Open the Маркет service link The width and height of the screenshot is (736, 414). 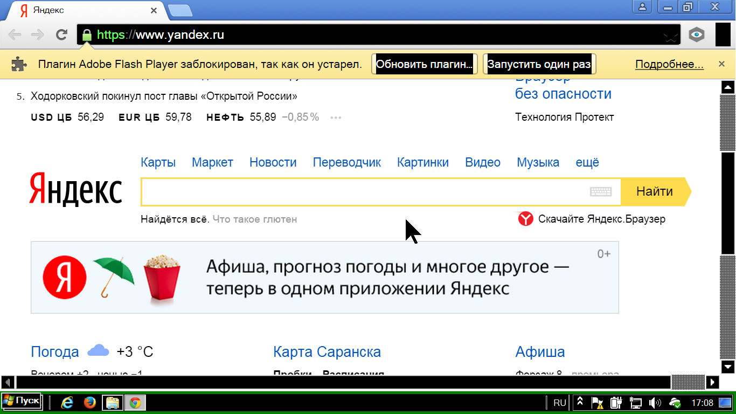(212, 162)
